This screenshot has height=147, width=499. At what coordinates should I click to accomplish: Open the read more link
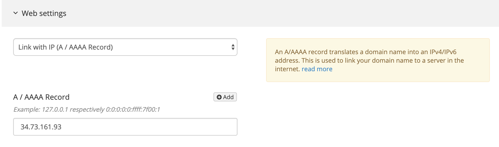coord(317,69)
